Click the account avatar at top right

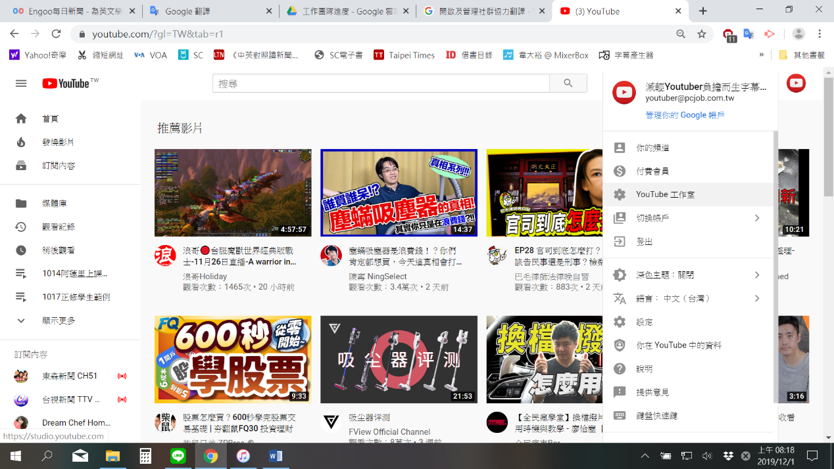[x=796, y=83]
